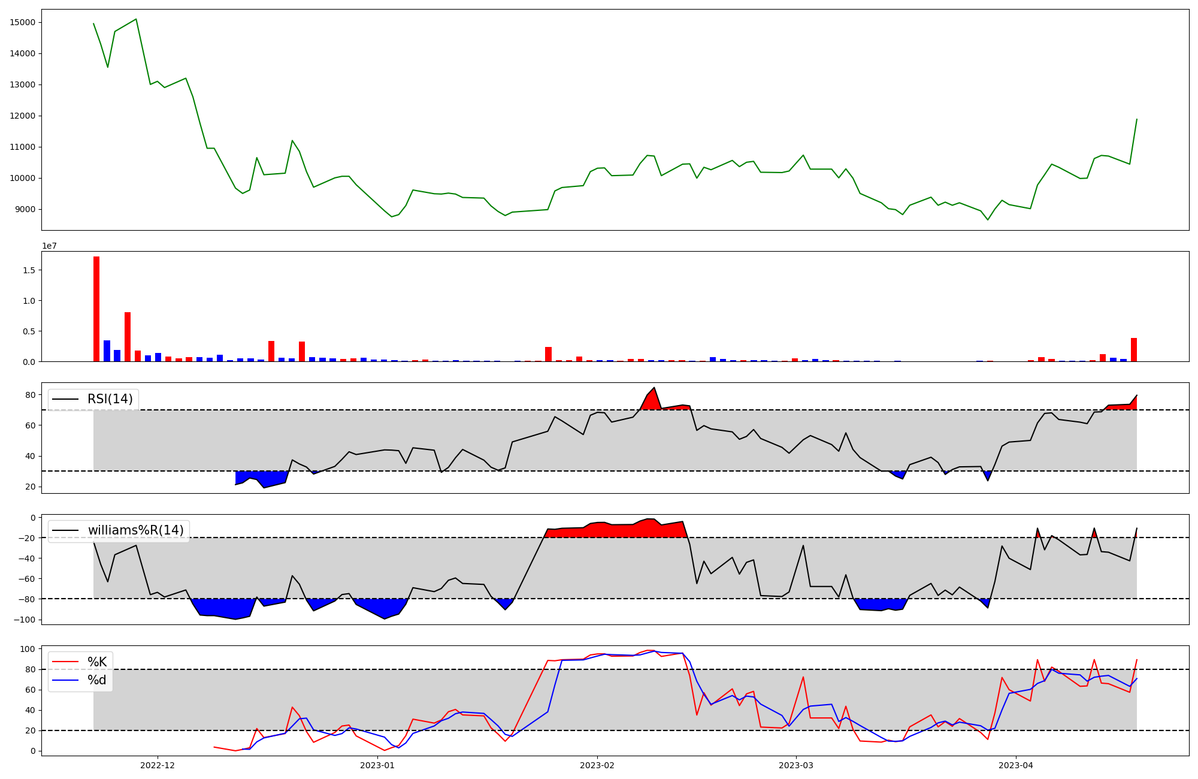The height and width of the screenshot is (779, 1198).
Task: Click the williams%R(14) legend label
Action: coord(135,530)
